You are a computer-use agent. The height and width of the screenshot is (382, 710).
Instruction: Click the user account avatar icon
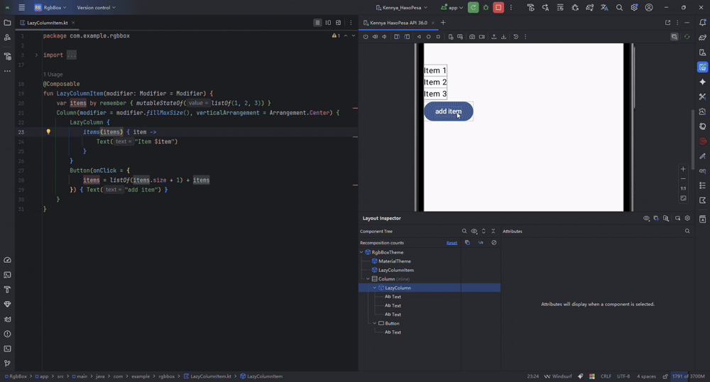click(649, 8)
